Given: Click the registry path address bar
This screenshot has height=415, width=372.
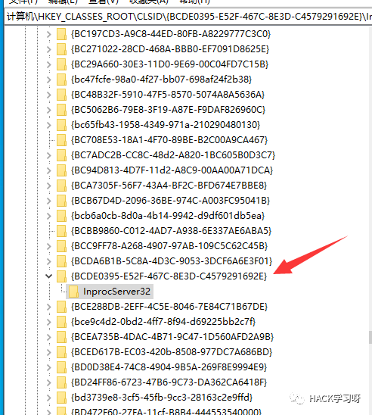Looking at the screenshot, I should tap(188, 17).
